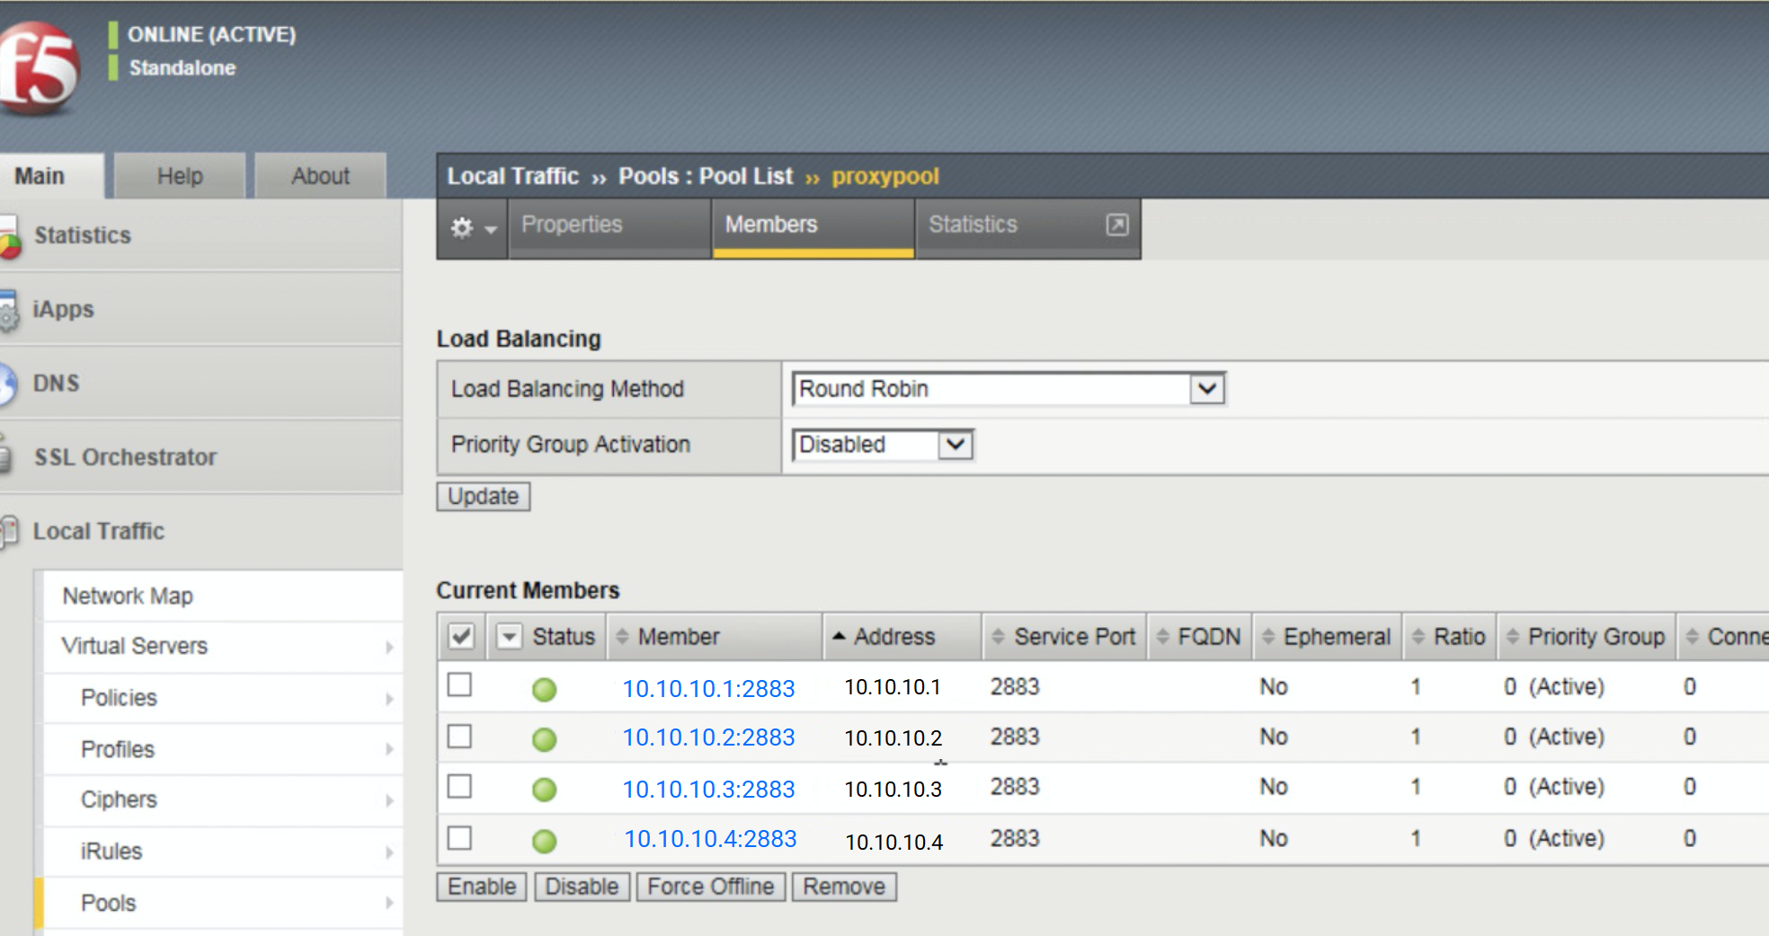
Task: Open the Status column filter dropdown
Action: point(509,637)
